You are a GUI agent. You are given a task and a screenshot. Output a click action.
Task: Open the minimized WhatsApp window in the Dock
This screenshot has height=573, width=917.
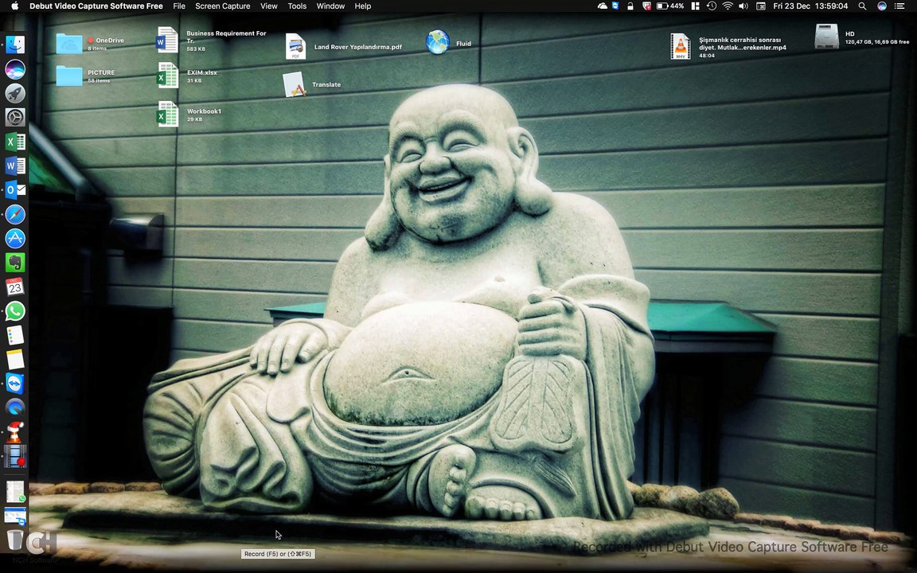pos(15,491)
